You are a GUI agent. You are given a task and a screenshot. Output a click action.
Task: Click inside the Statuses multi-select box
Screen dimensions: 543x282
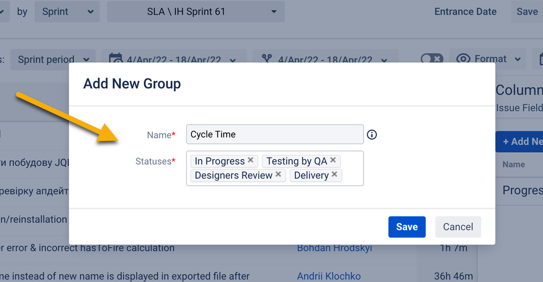tap(275, 168)
